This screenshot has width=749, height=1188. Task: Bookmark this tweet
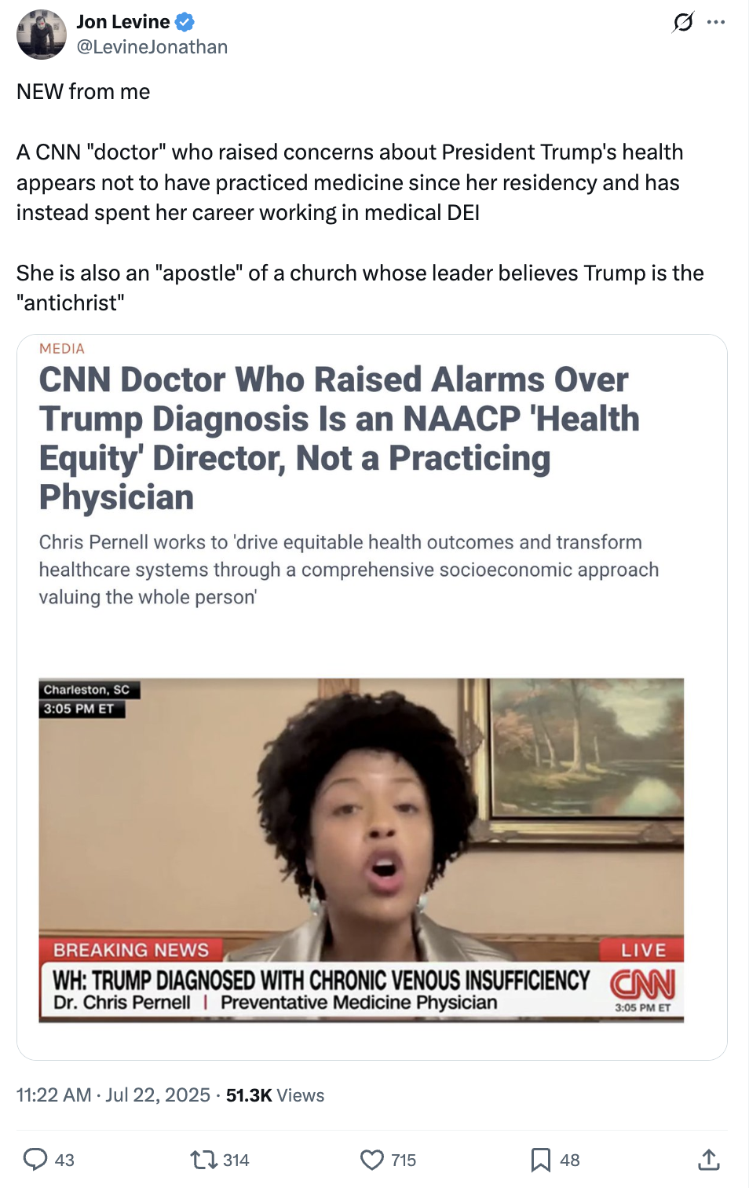(x=540, y=1159)
